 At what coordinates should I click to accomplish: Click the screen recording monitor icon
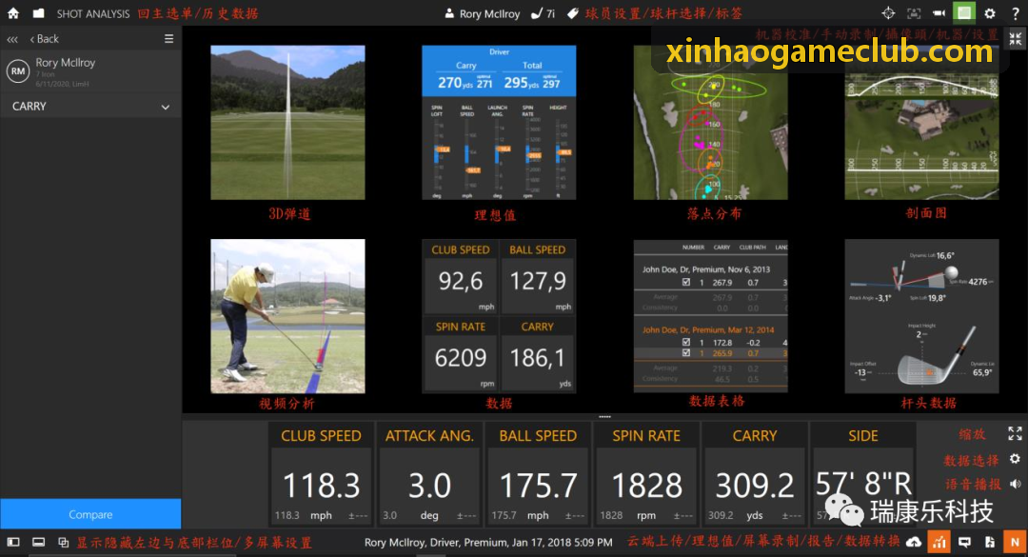964,543
